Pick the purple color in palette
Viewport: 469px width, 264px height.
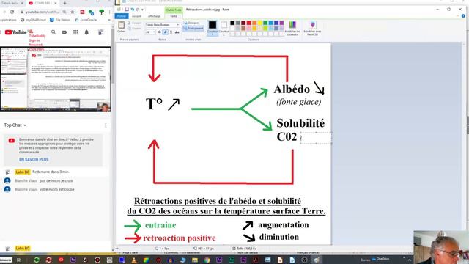click(x=281, y=23)
